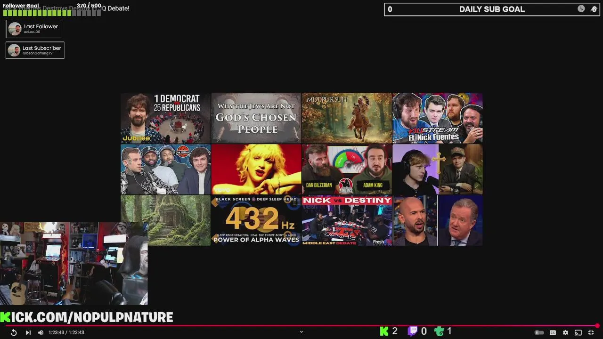The width and height of the screenshot is (603, 339).
Task: Cast the video to a TV
Action: click(578, 332)
